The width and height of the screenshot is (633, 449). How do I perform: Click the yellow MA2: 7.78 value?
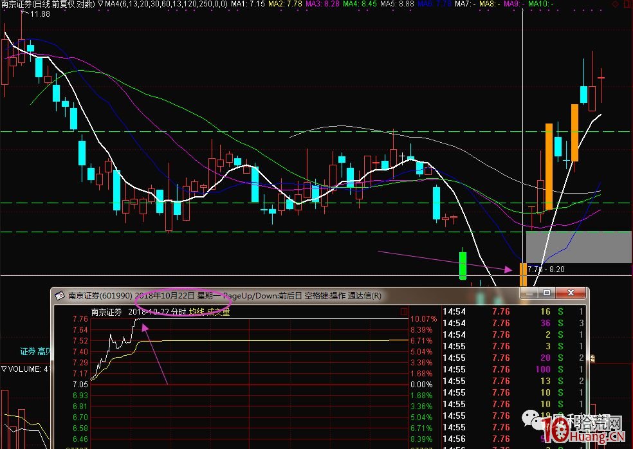point(285,4)
